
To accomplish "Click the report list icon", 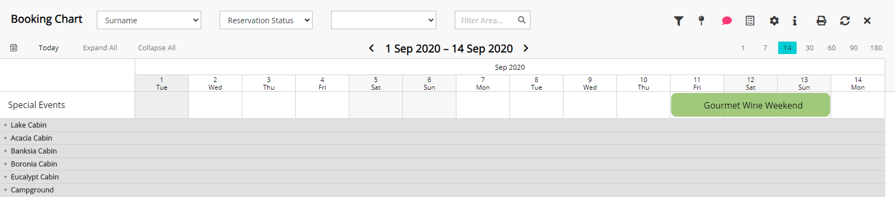I will [x=750, y=21].
